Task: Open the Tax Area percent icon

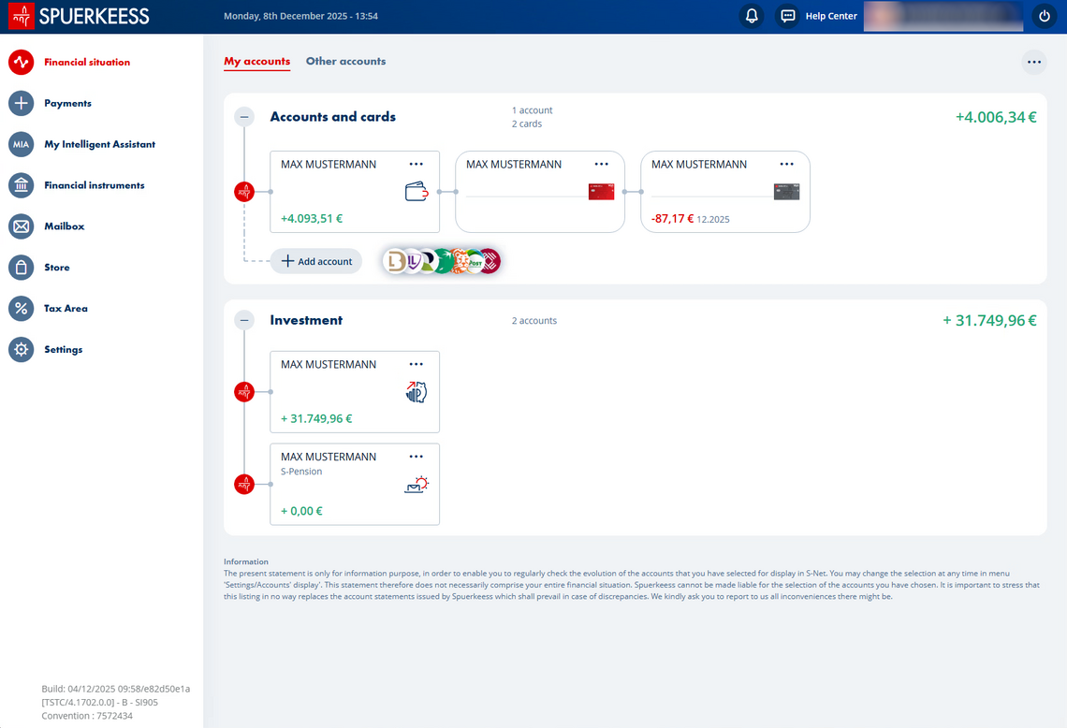Action: [21, 309]
